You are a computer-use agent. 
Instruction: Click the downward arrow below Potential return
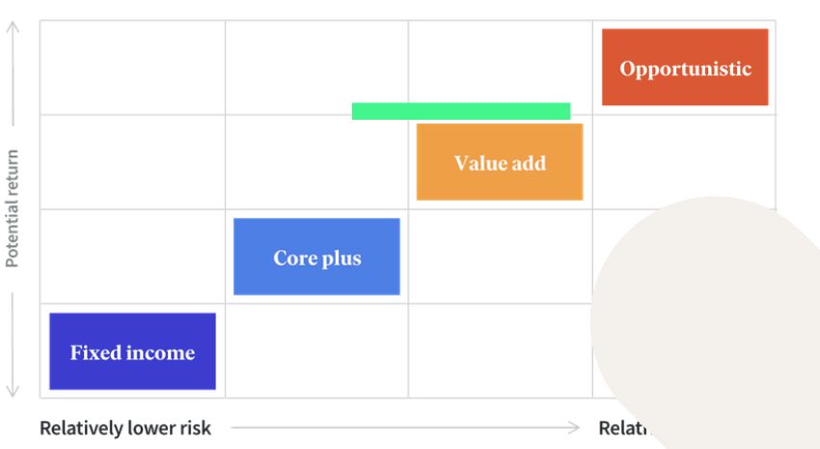tap(13, 346)
